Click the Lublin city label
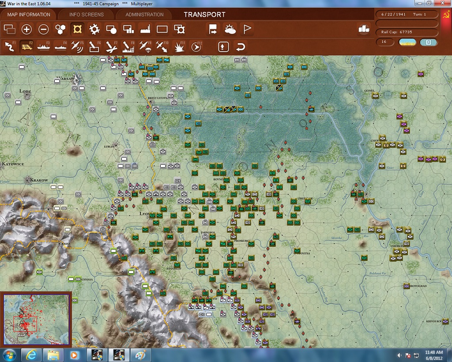Screen dimensions: 452x362 (109, 147)
